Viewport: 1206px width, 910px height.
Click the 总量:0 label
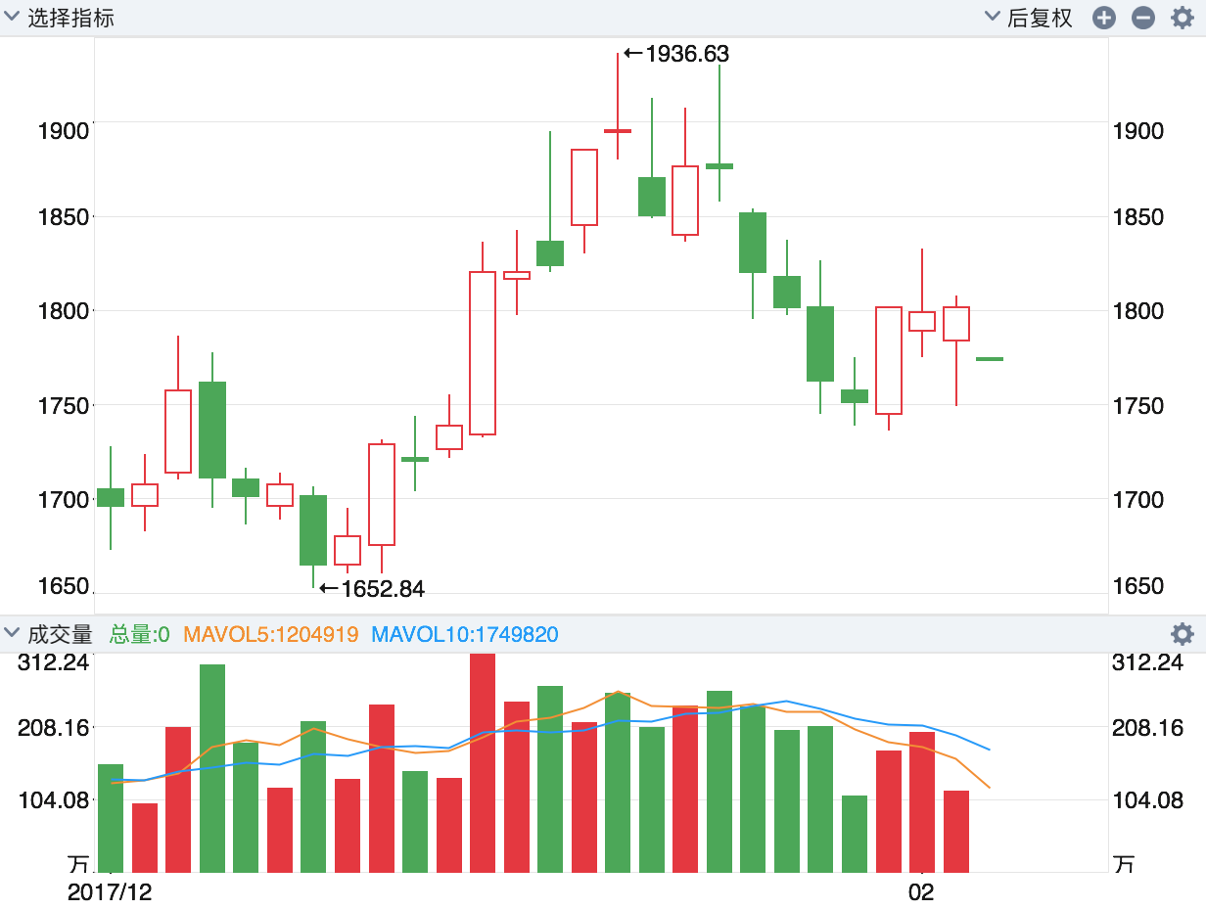(140, 634)
